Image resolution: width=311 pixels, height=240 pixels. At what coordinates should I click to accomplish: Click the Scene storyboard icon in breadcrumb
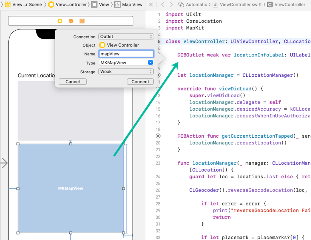pos(8,4)
